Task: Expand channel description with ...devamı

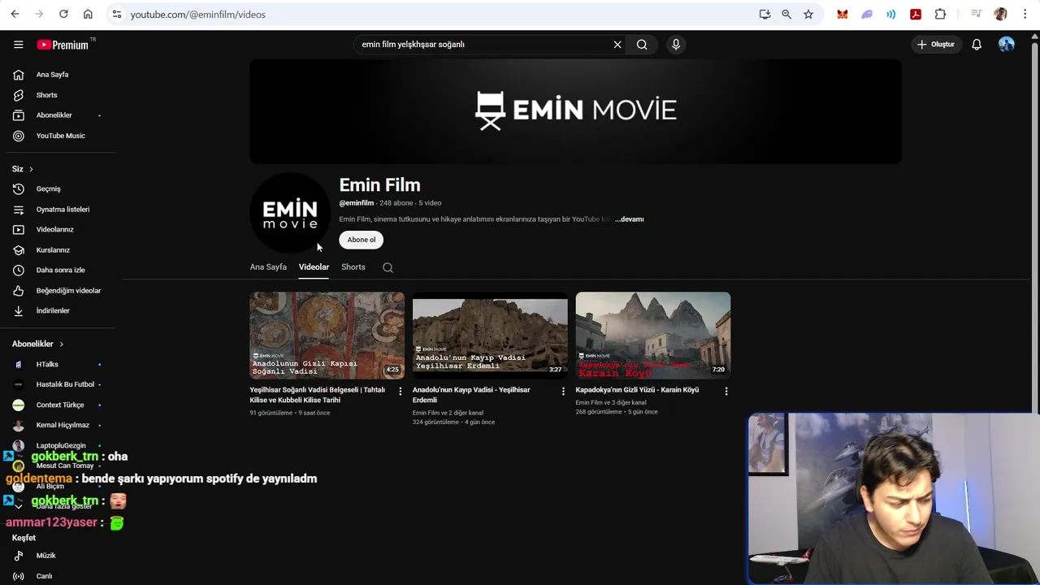Action: (x=629, y=219)
